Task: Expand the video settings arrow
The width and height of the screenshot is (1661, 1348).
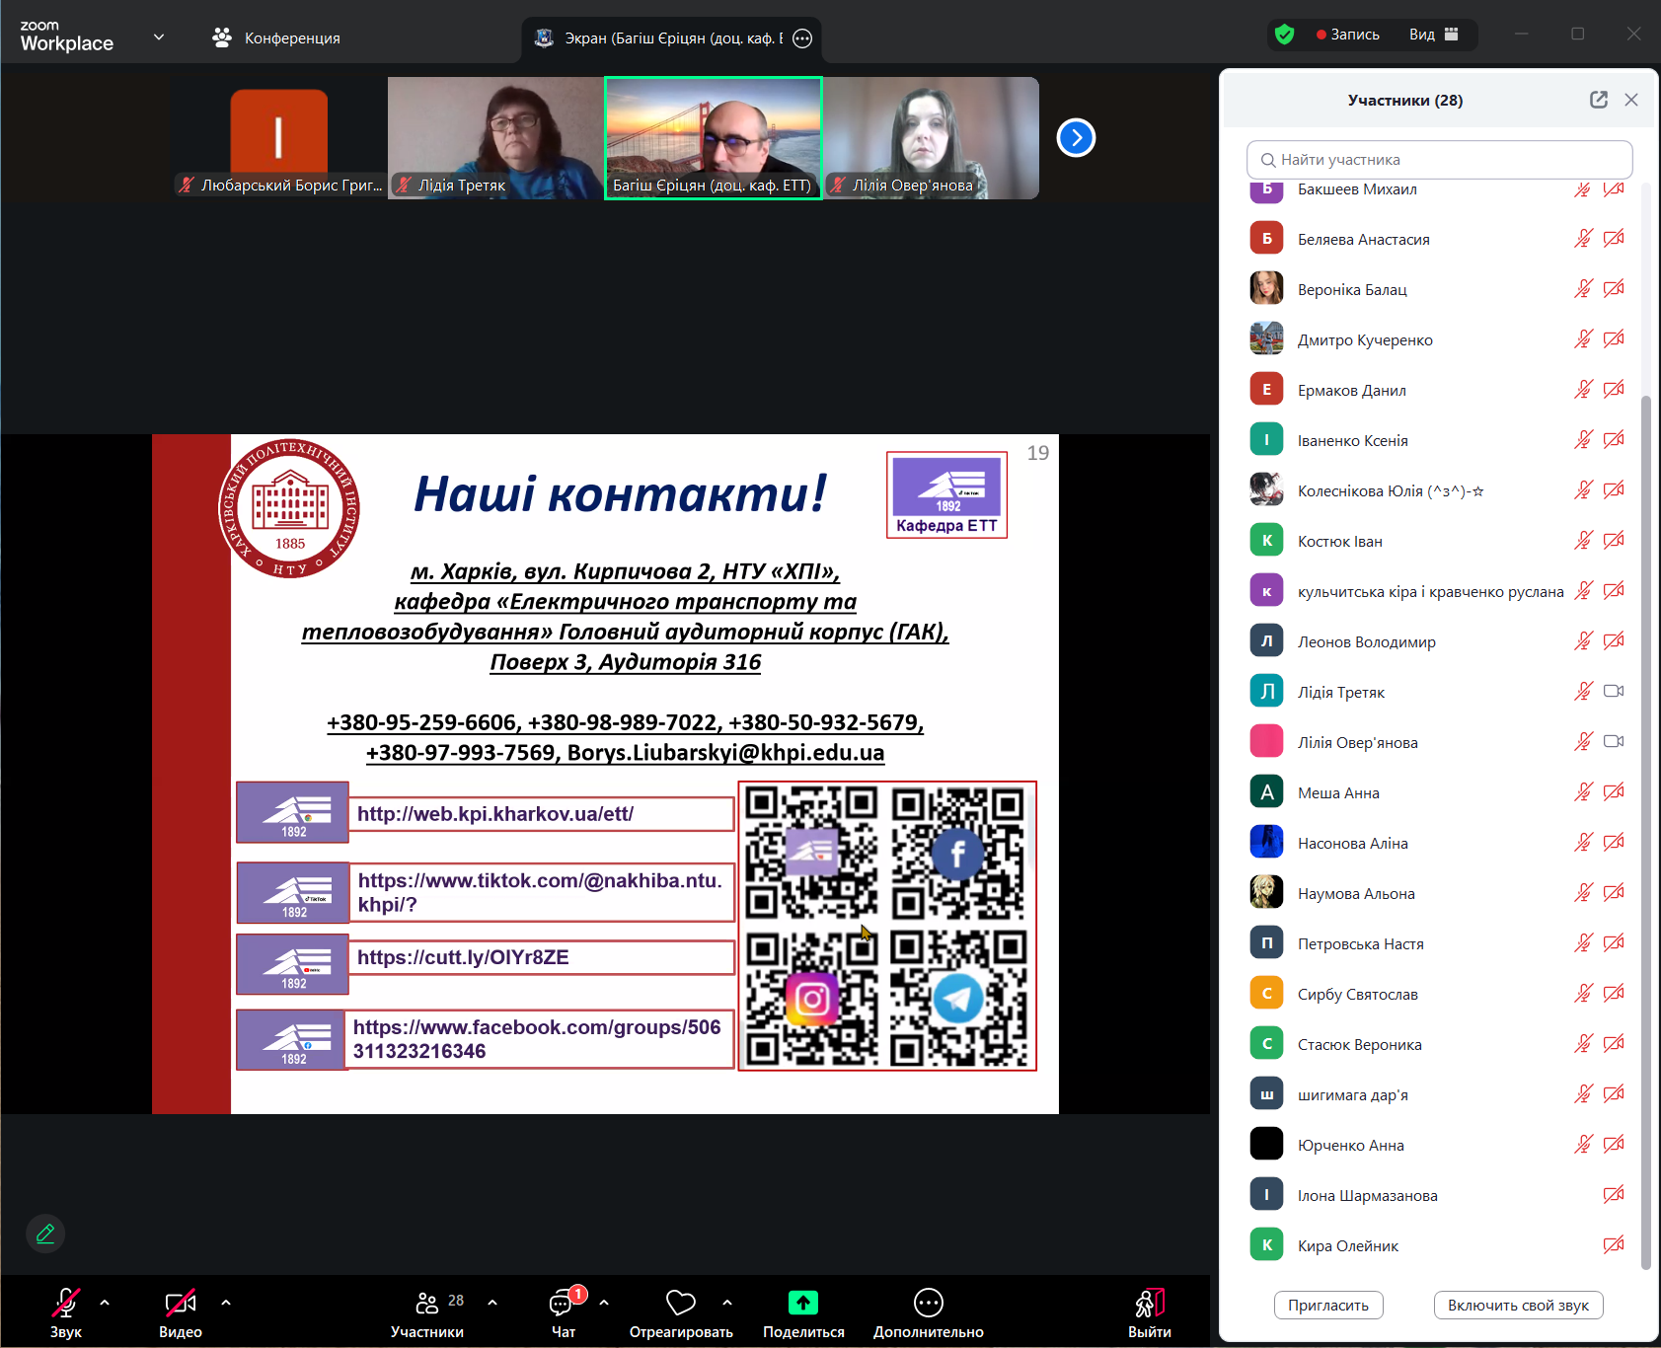Action: (x=226, y=1303)
